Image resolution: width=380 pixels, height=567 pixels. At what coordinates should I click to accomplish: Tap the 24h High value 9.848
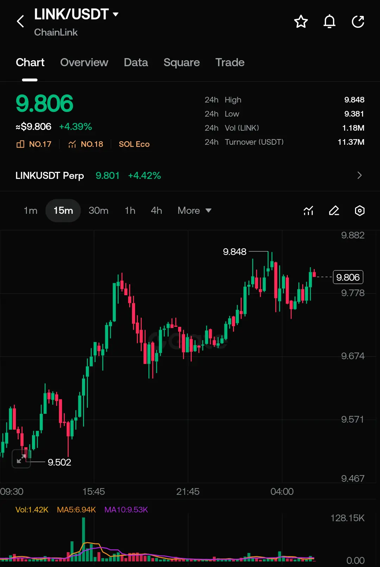pyautogui.click(x=354, y=100)
